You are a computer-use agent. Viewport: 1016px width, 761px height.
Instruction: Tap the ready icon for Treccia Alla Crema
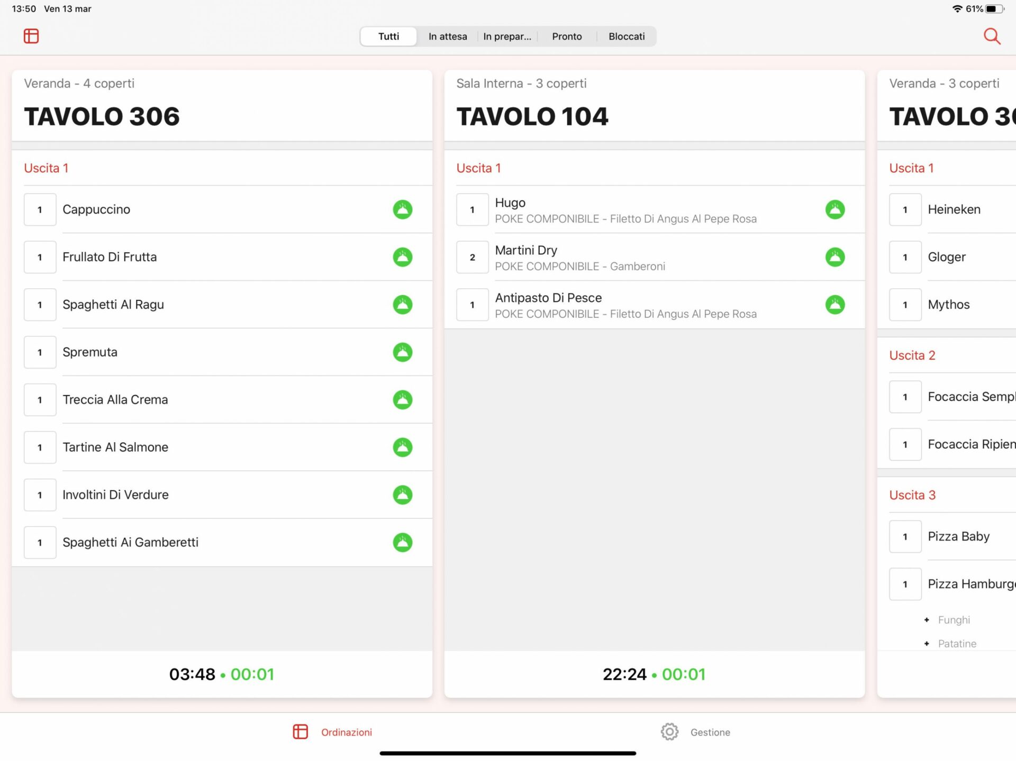(403, 400)
